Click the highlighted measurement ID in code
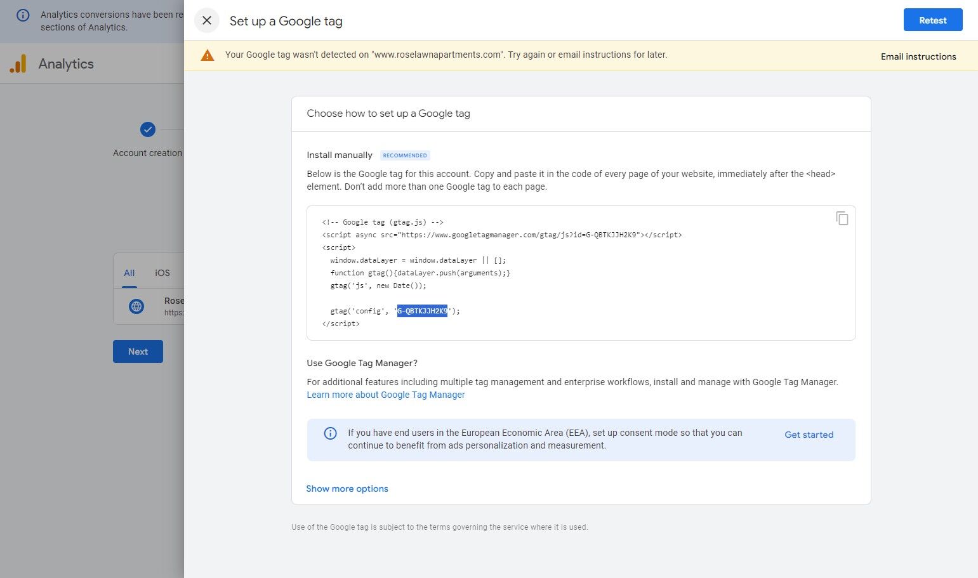The width and height of the screenshot is (978, 578). pos(422,311)
